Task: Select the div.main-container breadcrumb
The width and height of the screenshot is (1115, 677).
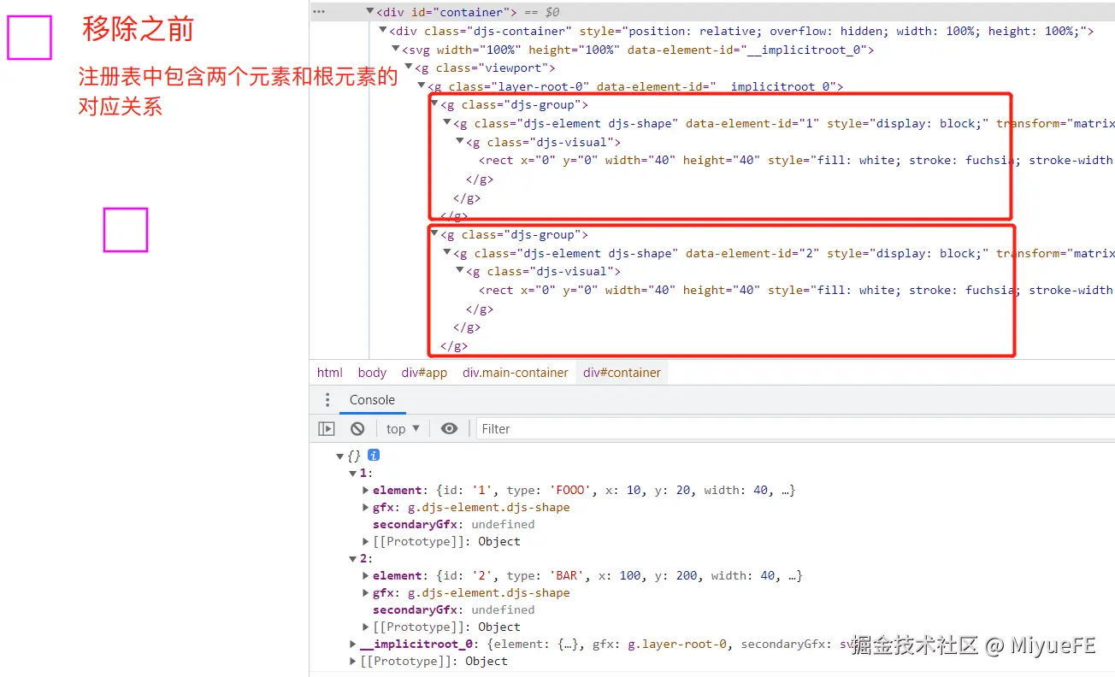Action: pyautogui.click(x=516, y=373)
